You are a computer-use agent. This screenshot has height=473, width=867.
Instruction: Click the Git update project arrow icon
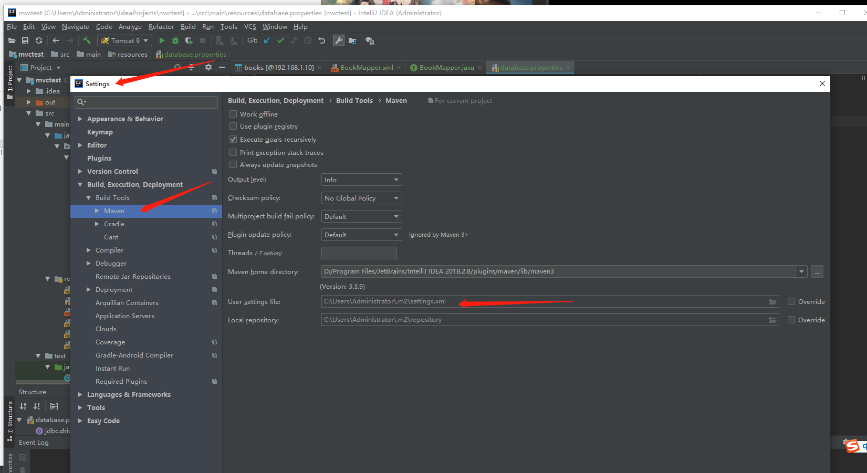267,40
